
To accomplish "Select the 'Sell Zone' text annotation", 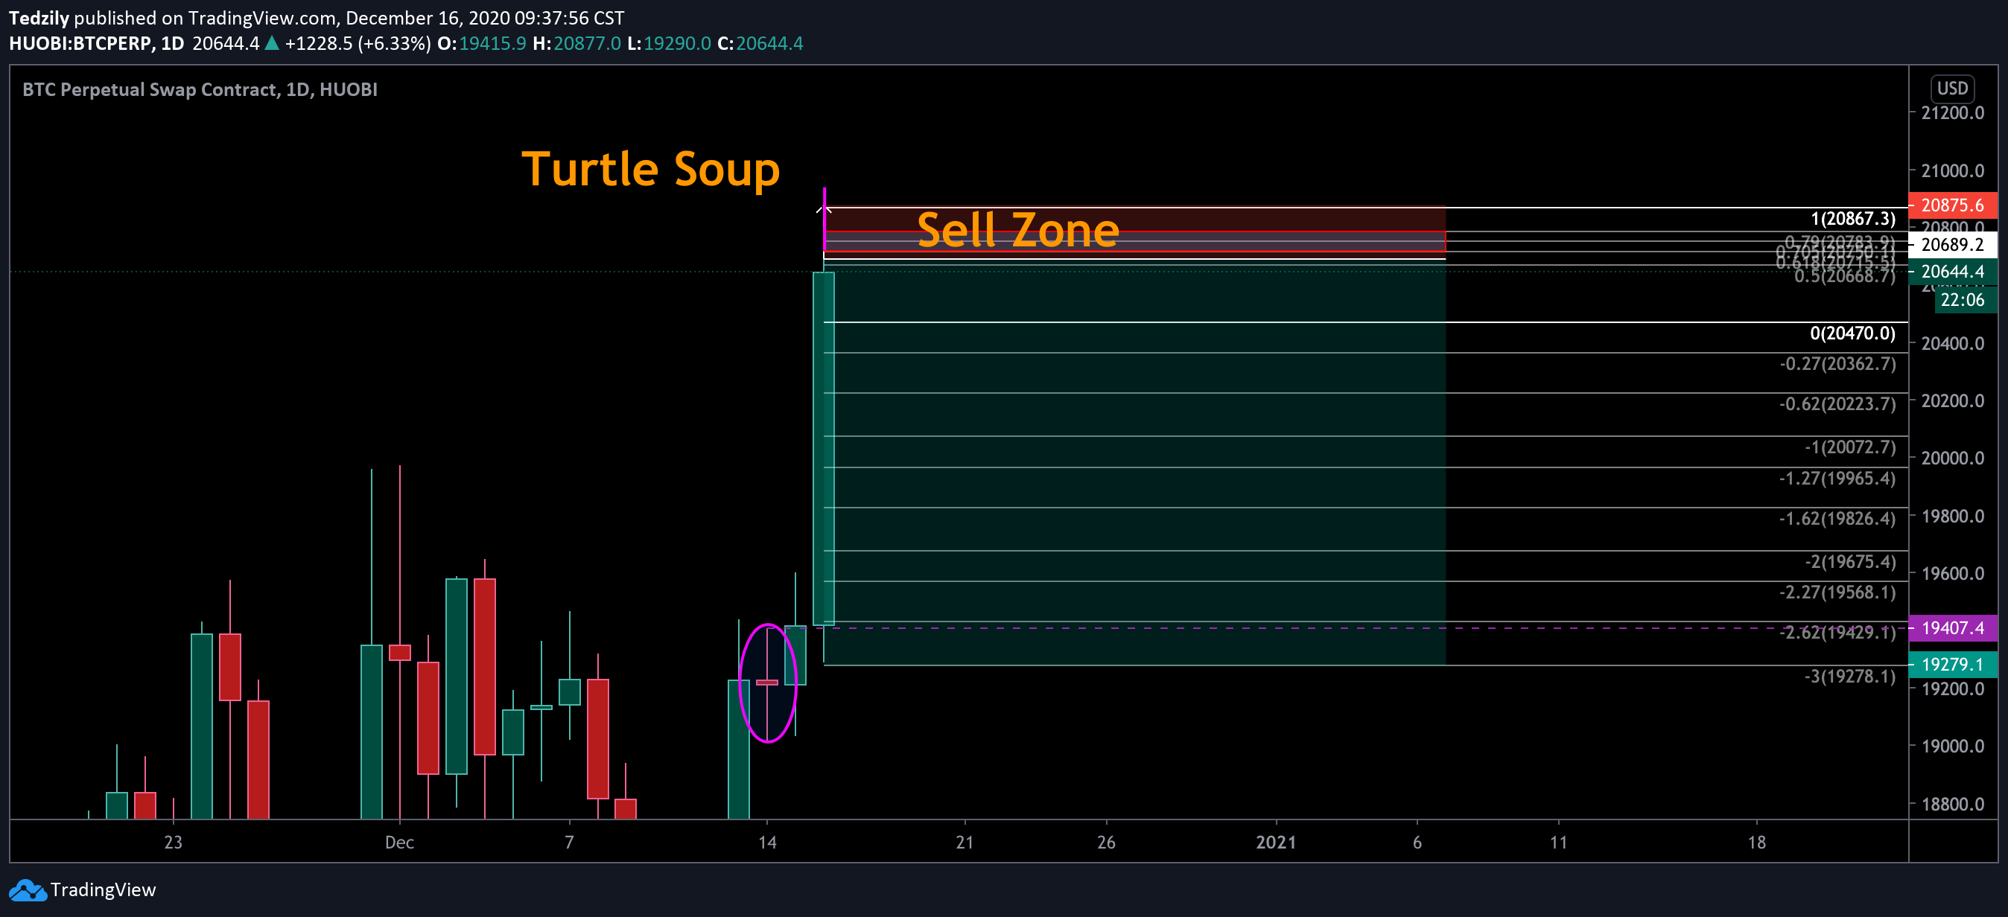I will [x=1017, y=231].
